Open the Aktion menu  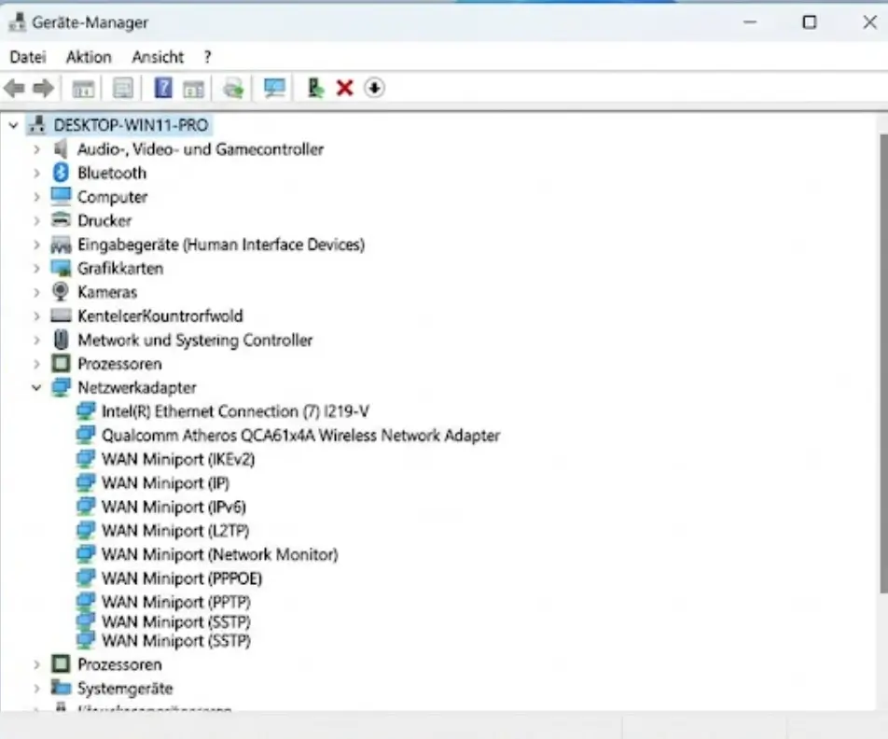(89, 57)
